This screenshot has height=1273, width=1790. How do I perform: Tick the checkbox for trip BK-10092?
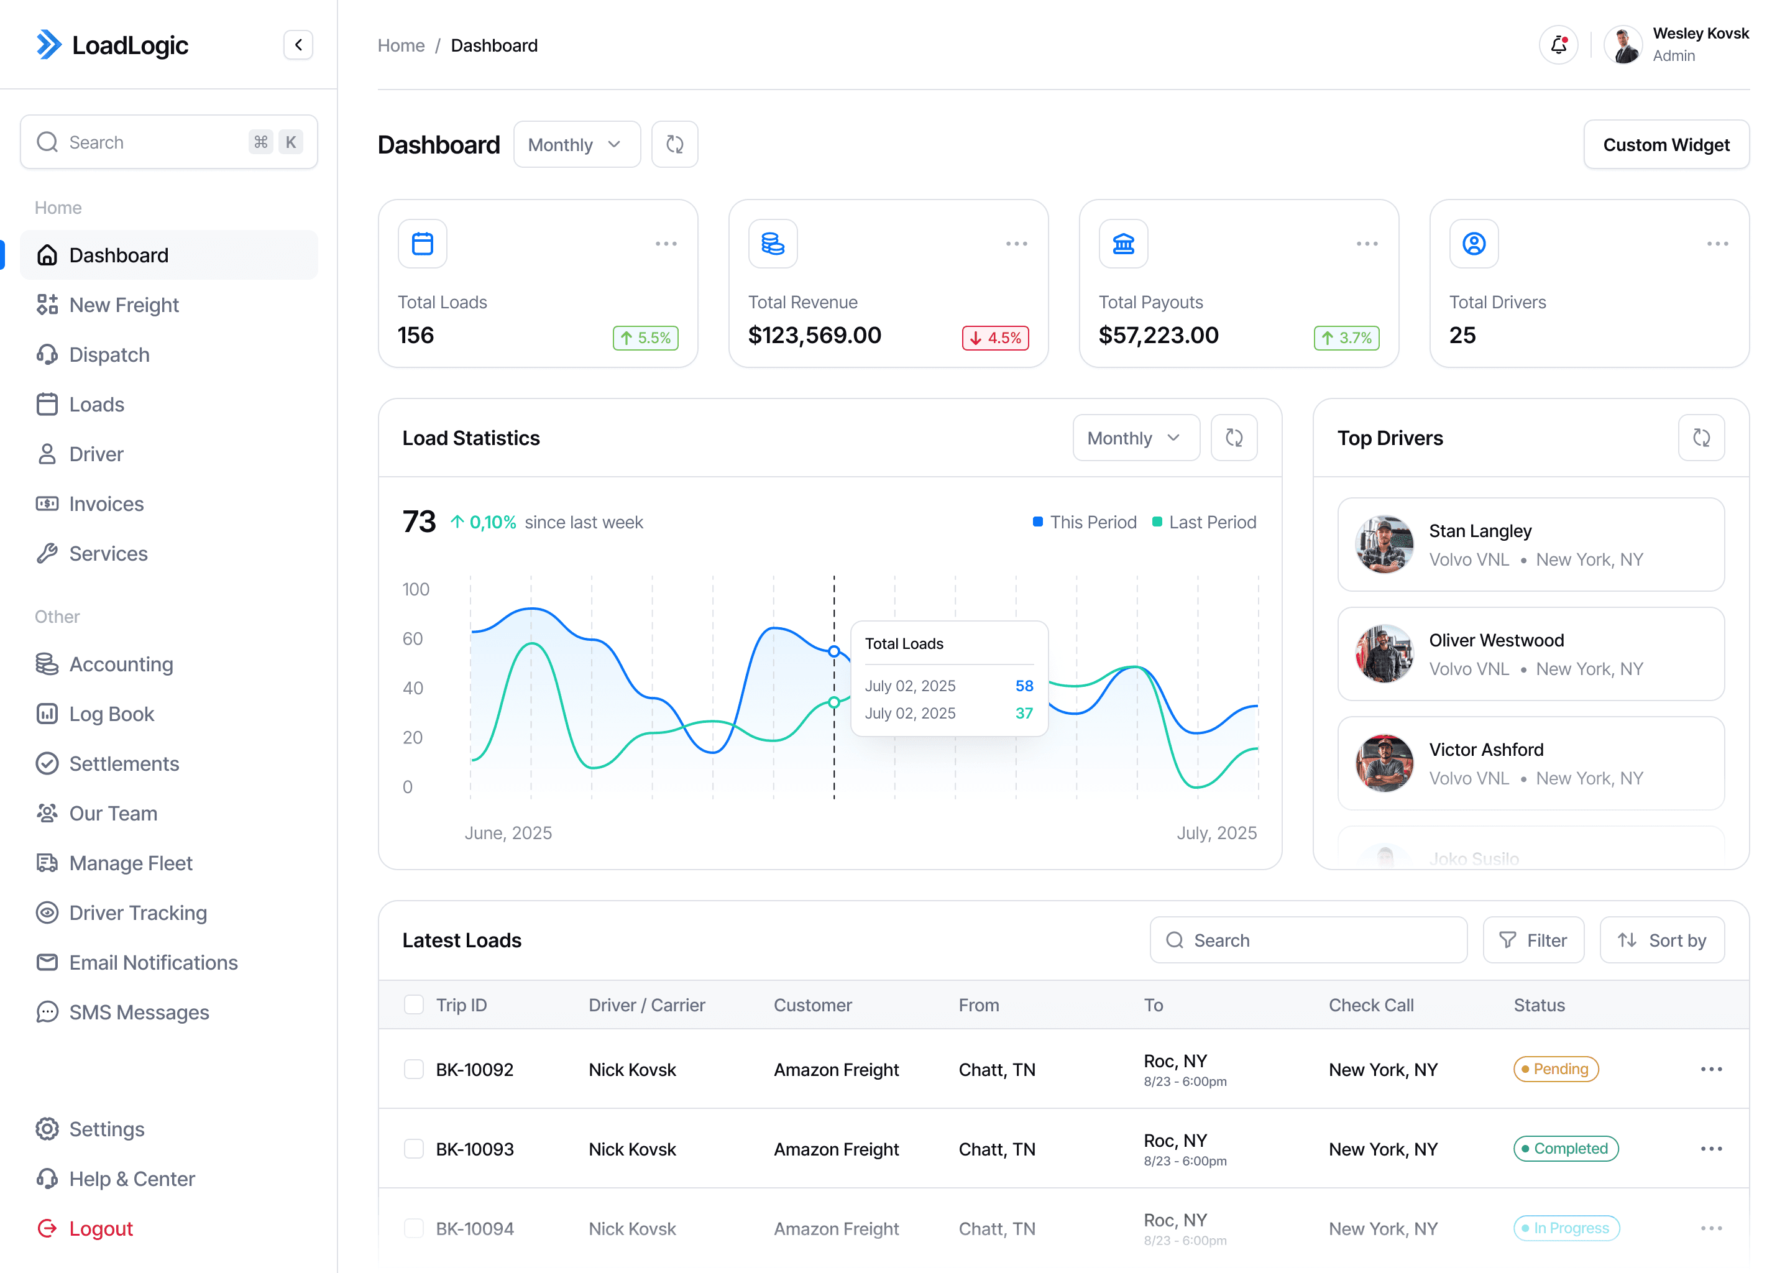(x=414, y=1069)
